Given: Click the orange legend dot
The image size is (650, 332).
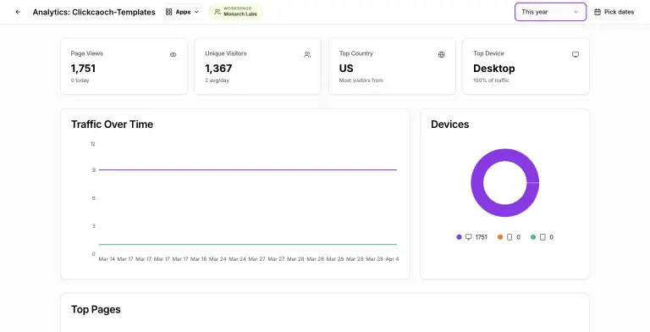Looking at the screenshot, I should click(500, 237).
